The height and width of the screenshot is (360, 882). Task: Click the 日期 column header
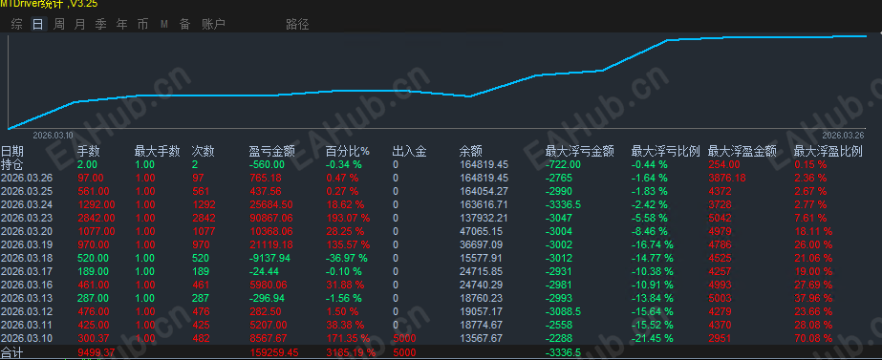pos(13,151)
